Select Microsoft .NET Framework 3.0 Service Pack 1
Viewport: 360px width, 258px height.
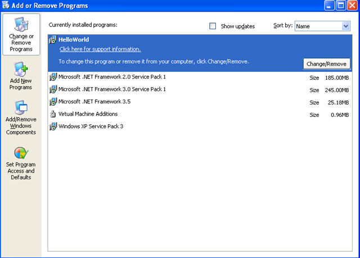112,89
